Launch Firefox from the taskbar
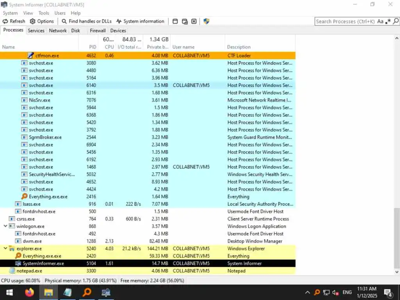This screenshot has height=300, width=400. point(29,292)
